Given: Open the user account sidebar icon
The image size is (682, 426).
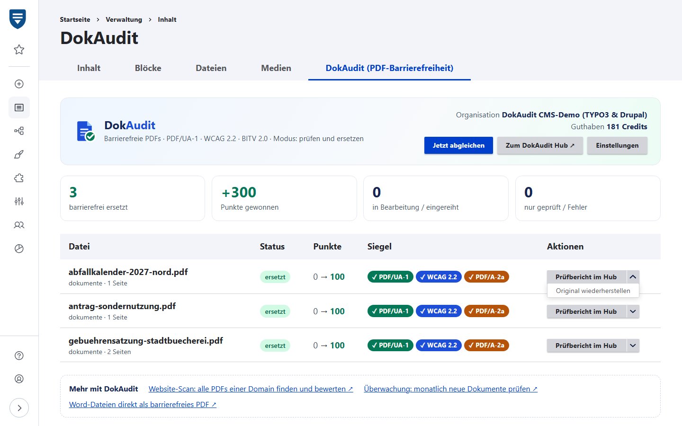Looking at the screenshot, I should pyautogui.click(x=19, y=379).
